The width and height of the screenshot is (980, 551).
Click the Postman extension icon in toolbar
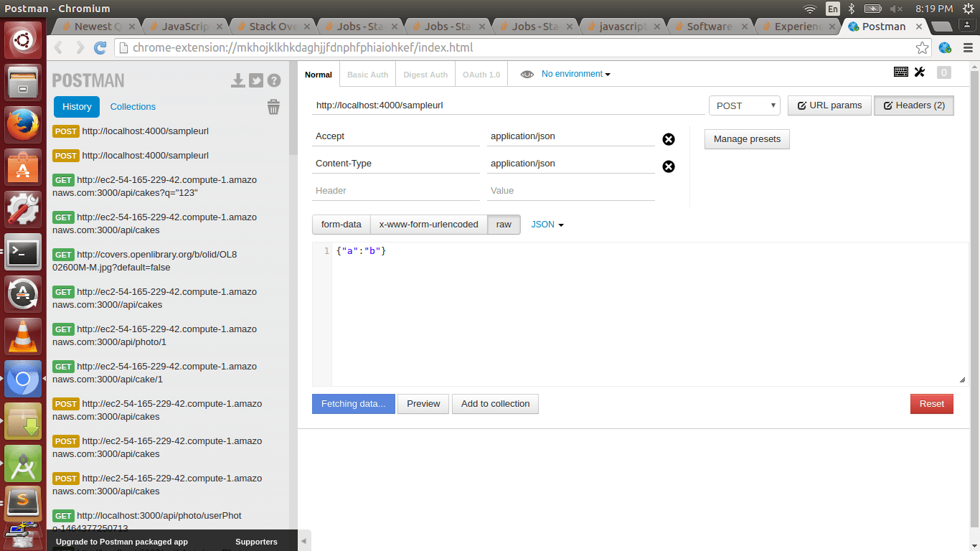tap(946, 48)
